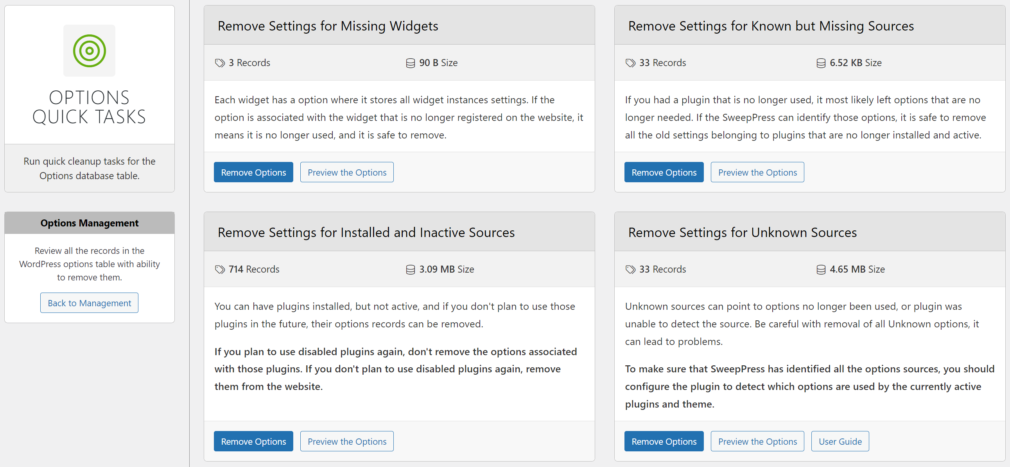Viewport: 1010px width, 467px height.
Task: Click the tag icon in Known but Missing Sources
Action: 630,63
